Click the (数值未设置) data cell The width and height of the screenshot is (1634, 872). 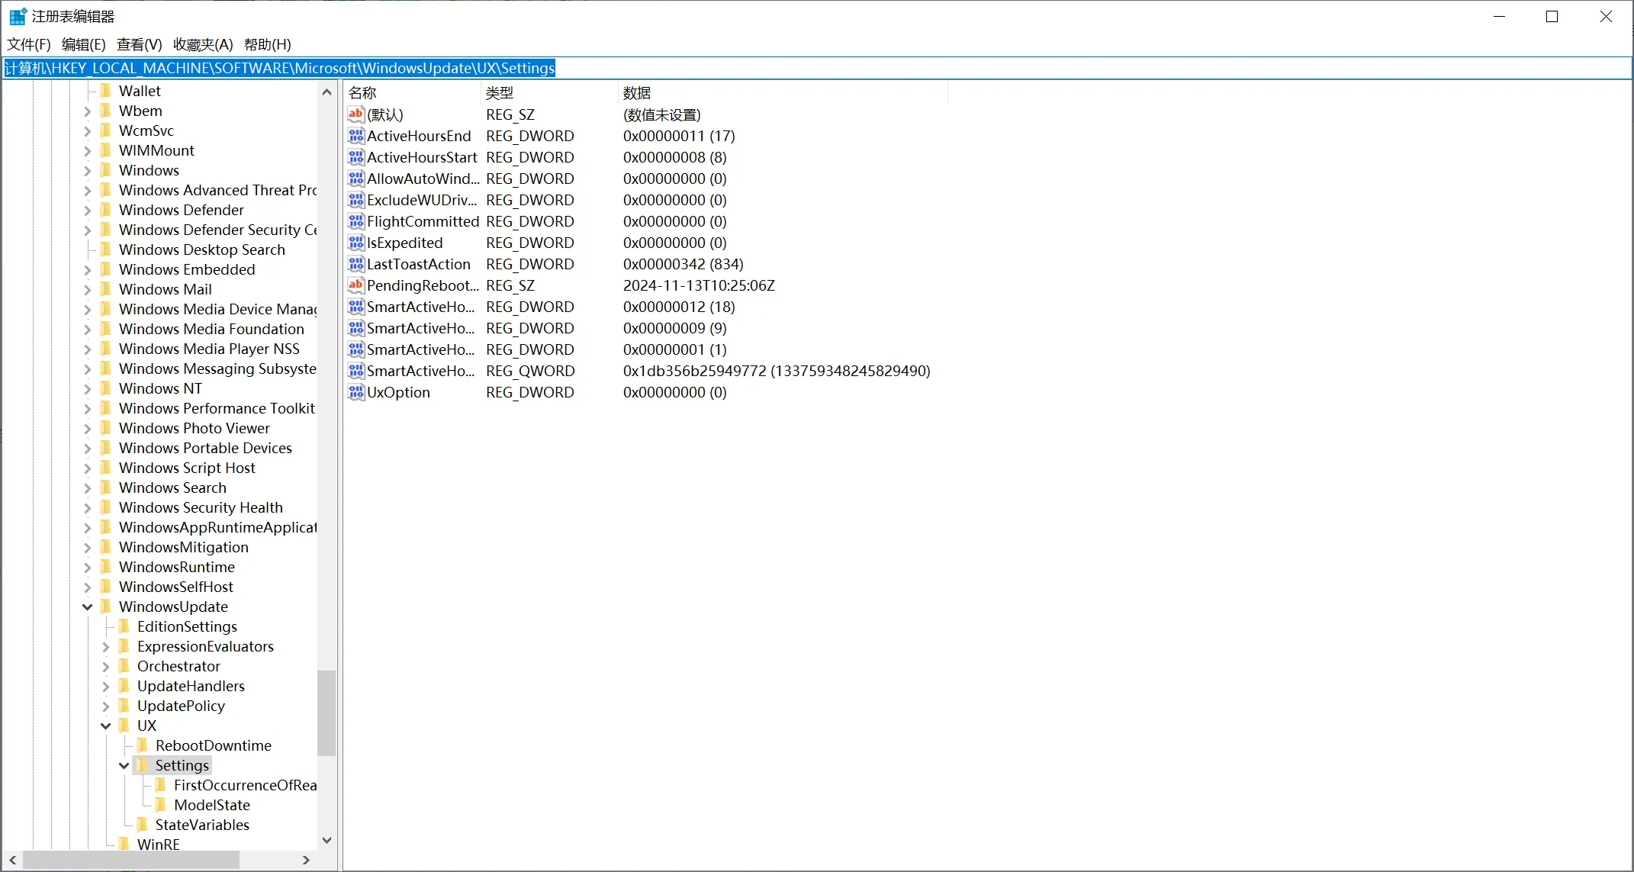[661, 114]
